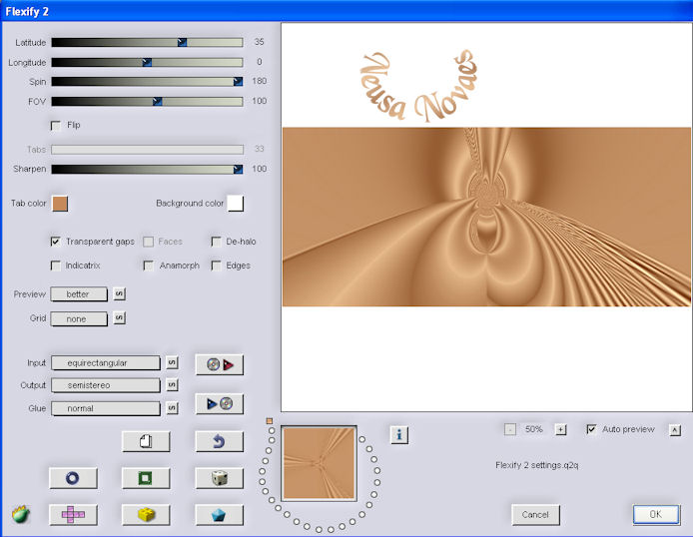The height and width of the screenshot is (537, 693).
Task: Enable the Edges checkbox
Action: click(x=216, y=266)
